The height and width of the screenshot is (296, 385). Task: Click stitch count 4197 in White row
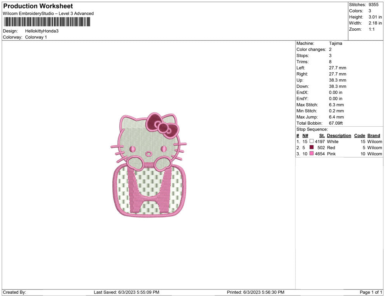320,141
